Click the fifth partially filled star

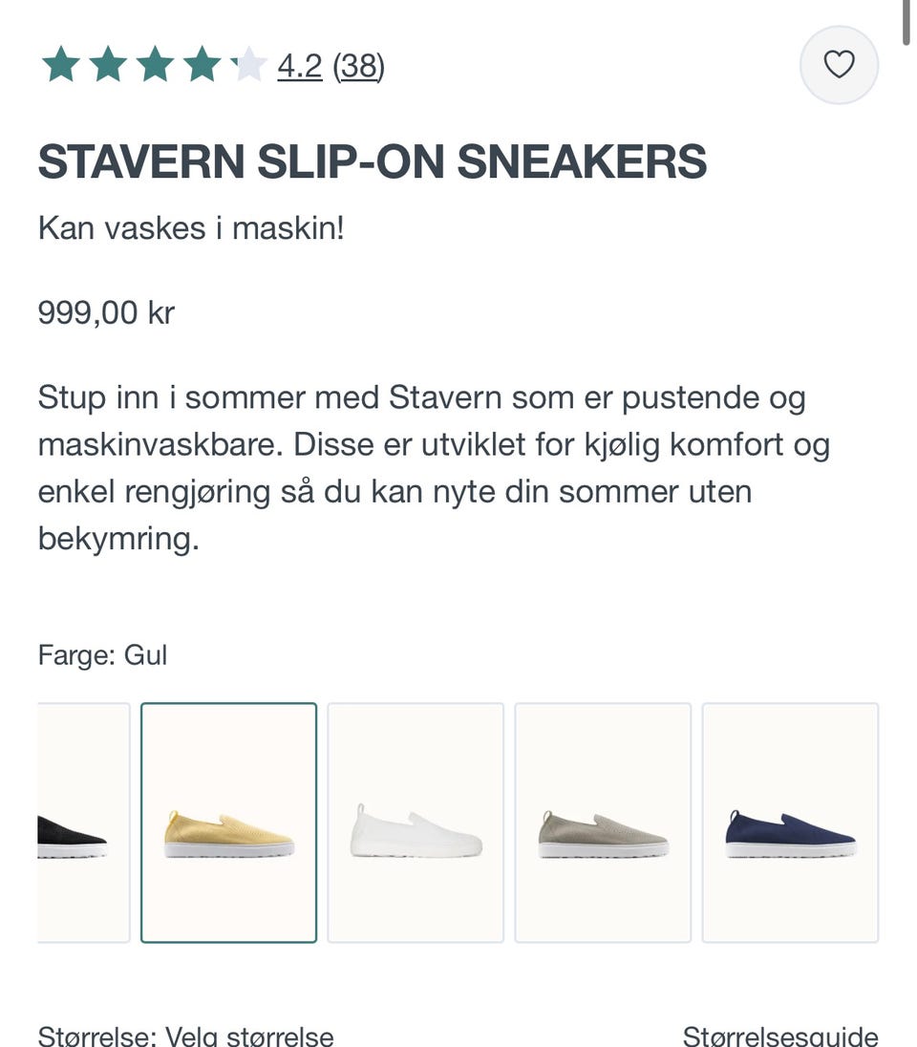[x=248, y=64]
